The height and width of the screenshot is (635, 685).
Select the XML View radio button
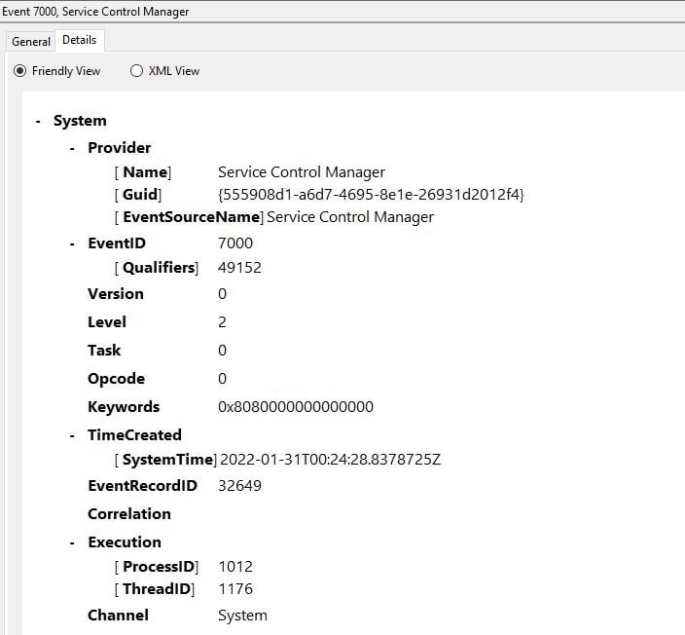pos(136,71)
